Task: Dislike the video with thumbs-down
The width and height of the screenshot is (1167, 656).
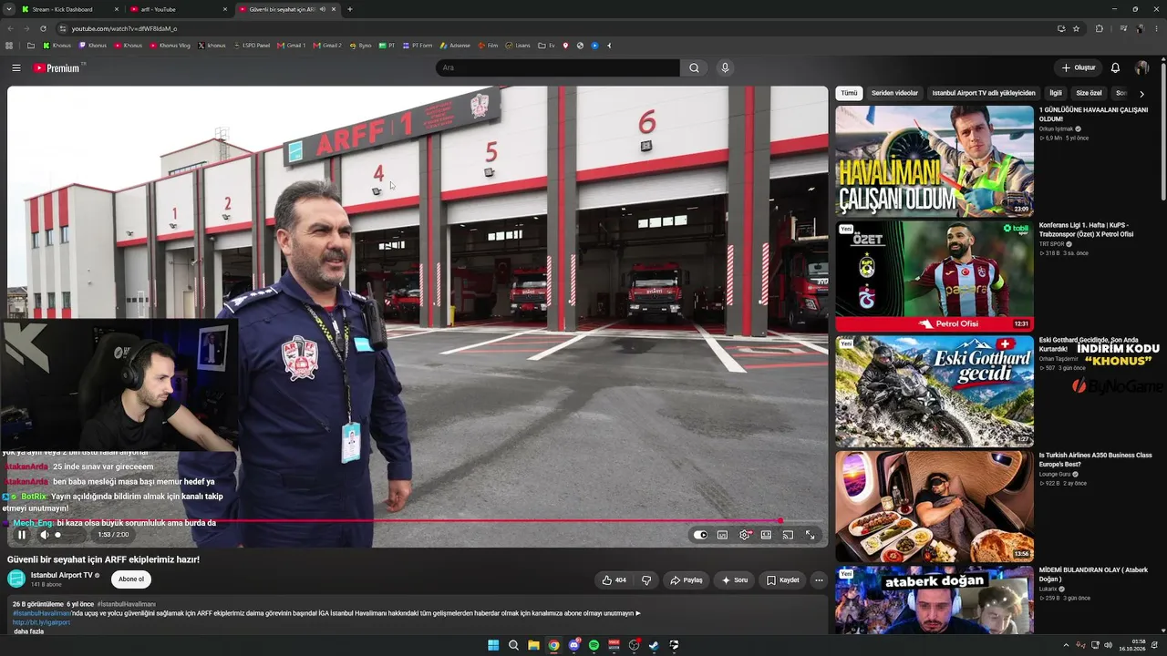Action: coord(646,580)
